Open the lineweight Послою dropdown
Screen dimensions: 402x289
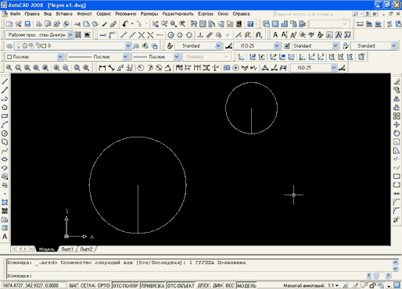(x=177, y=57)
